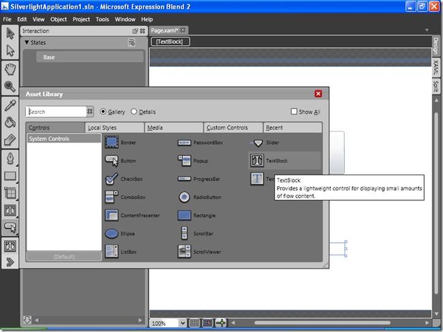Collapse the States section triangle
443x332 pixels.
[x=27, y=42]
